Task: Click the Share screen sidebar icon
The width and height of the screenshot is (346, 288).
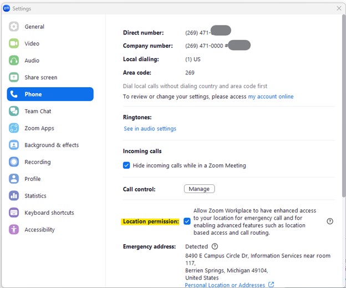Action: coord(14,78)
